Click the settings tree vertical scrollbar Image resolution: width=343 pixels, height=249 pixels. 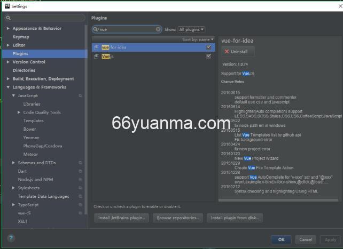[x=86, y=119]
